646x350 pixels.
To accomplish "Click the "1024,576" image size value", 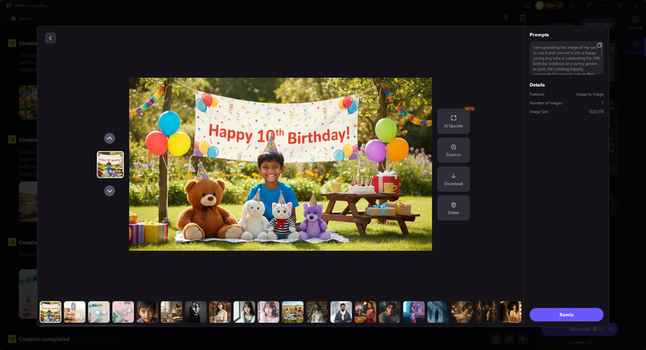I will (595, 111).
